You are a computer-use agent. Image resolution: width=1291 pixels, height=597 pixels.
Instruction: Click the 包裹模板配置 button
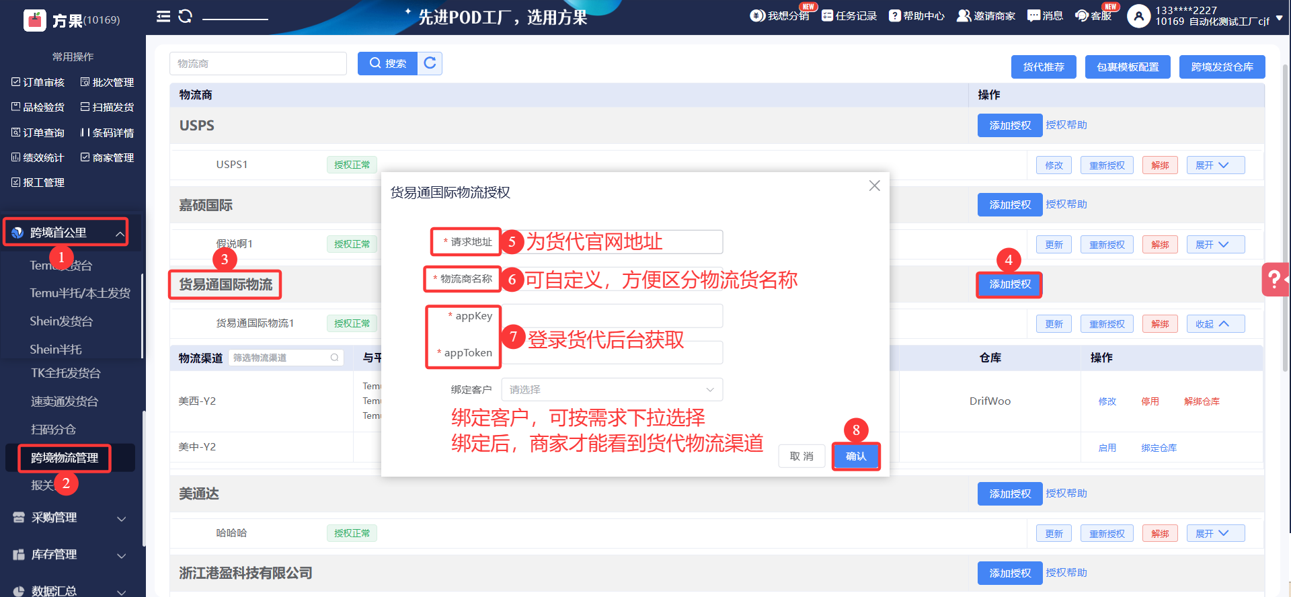1128,67
